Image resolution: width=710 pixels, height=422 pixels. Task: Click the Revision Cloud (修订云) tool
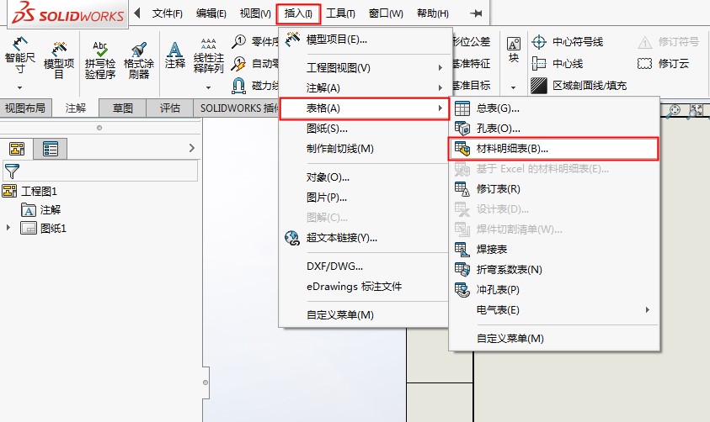click(663, 64)
